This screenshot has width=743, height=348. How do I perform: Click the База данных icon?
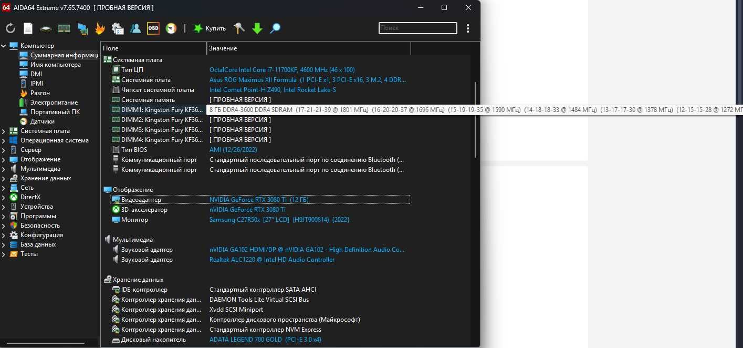(x=14, y=244)
